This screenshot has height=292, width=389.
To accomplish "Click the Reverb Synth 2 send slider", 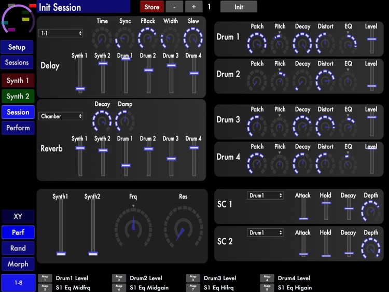I will click(x=103, y=159).
